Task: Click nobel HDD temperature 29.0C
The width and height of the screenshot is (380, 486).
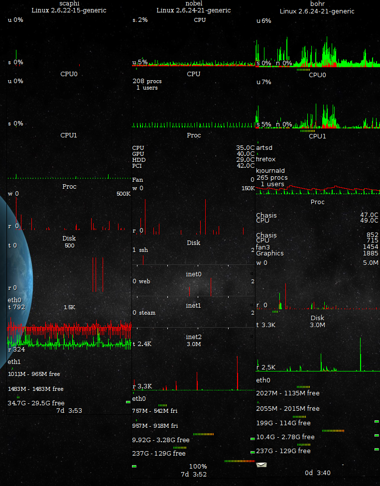Action: coord(245,160)
